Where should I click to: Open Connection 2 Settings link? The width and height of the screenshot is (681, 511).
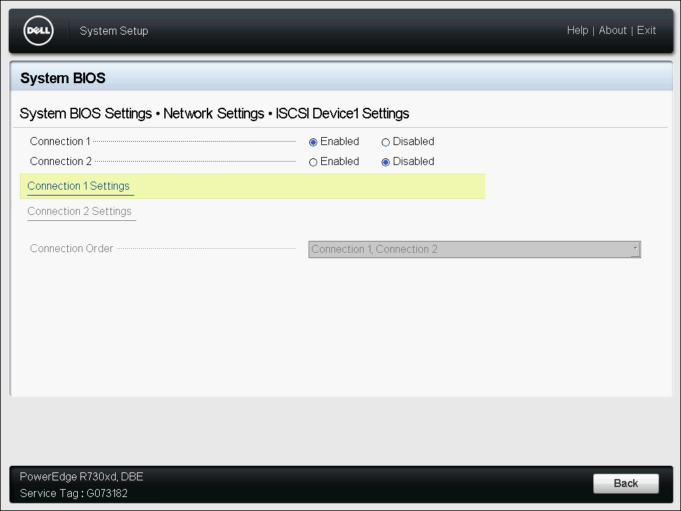pyautogui.click(x=79, y=212)
